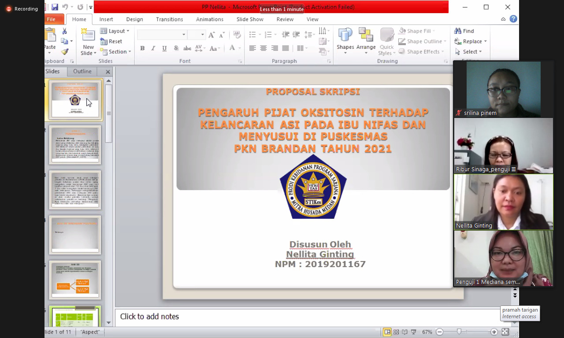Apply numbered list formatting
The image size is (564, 338).
268,35
